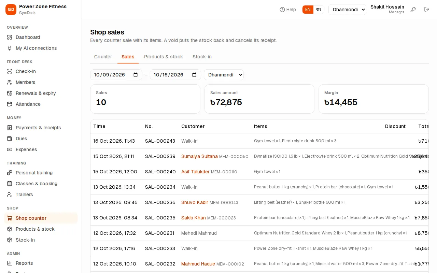Viewport: 437px width, 273px height.
Task: Click the Check-in scan icon
Action: coord(10,71)
